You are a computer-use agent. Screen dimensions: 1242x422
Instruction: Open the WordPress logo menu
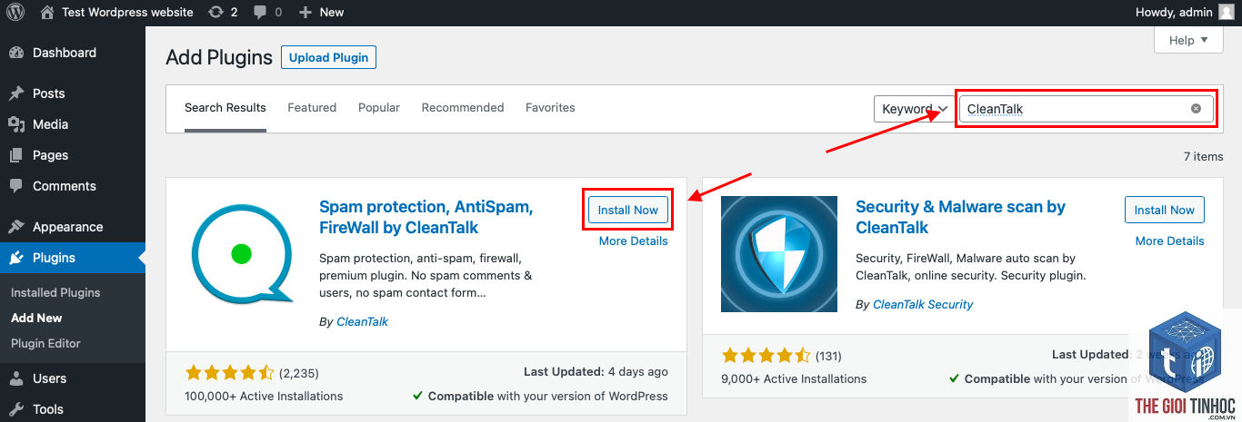16,12
